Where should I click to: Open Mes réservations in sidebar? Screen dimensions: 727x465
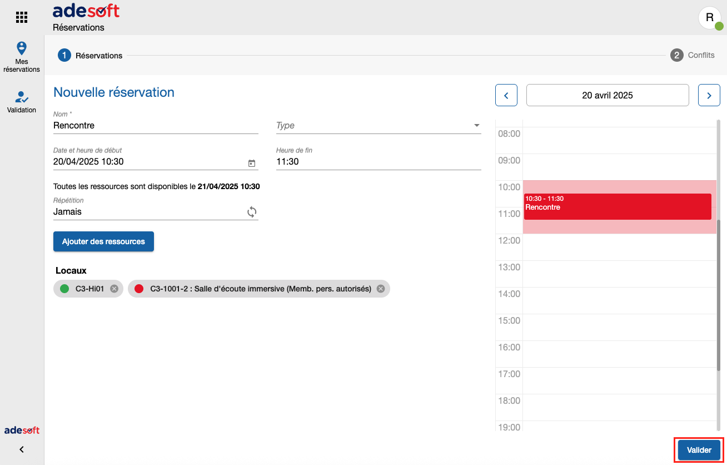(22, 57)
